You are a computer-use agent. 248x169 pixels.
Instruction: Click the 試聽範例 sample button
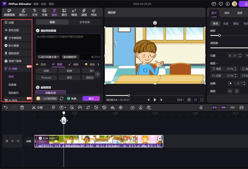70,57
